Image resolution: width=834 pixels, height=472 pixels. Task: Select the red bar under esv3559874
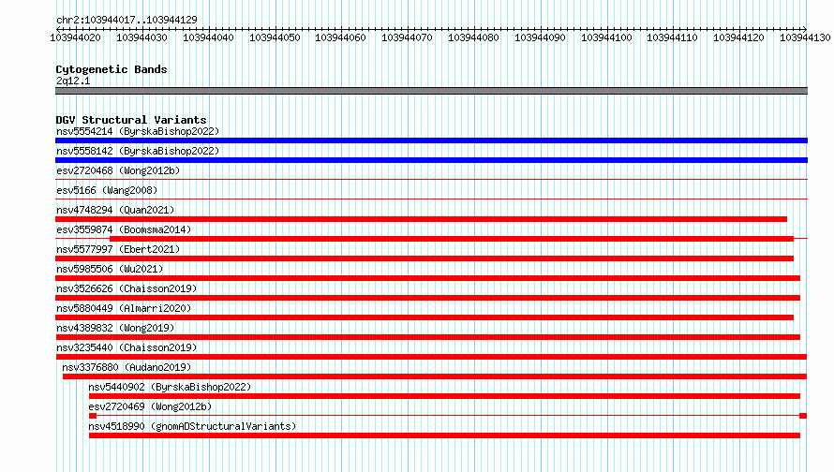(x=452, y=239)
